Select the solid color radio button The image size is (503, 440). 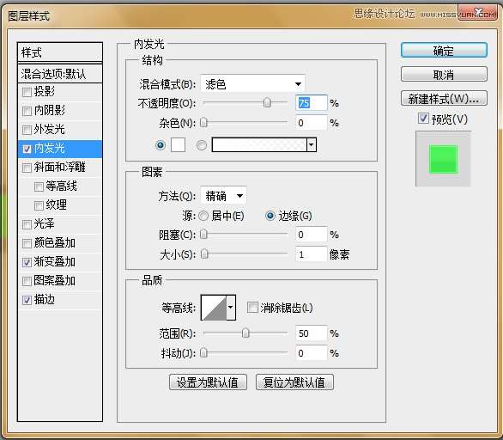[x=161, y=145]
